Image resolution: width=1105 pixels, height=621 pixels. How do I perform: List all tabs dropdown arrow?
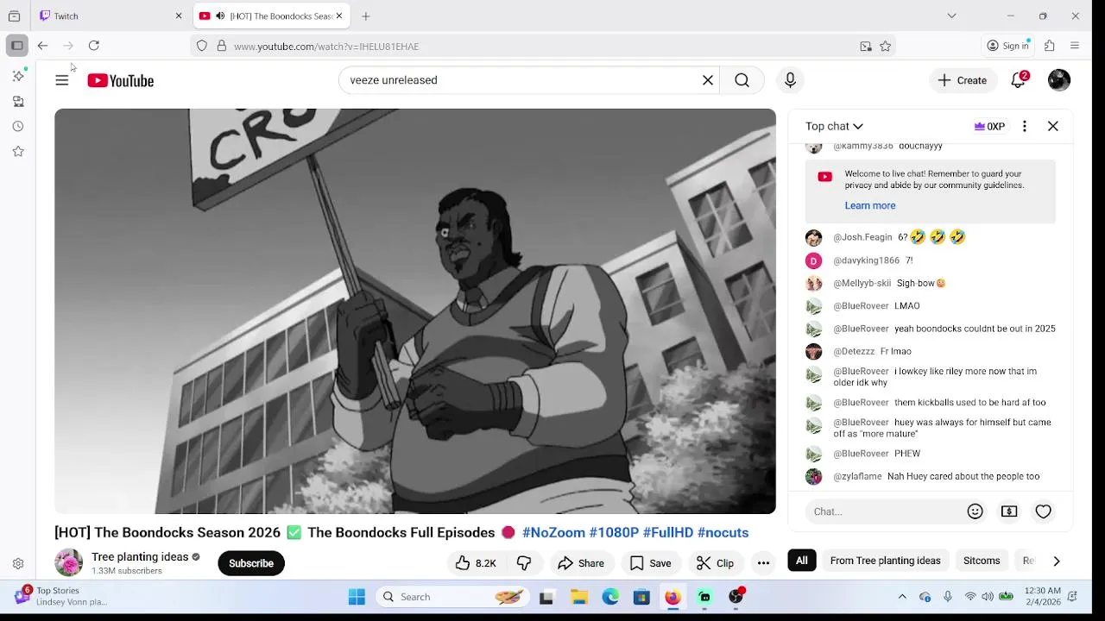coord(951,16)
